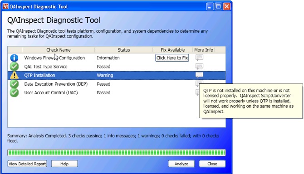The width and height of the screenshot is (304, 174).
Task: Click the Passed status for User Account Control
Action: 103,93
